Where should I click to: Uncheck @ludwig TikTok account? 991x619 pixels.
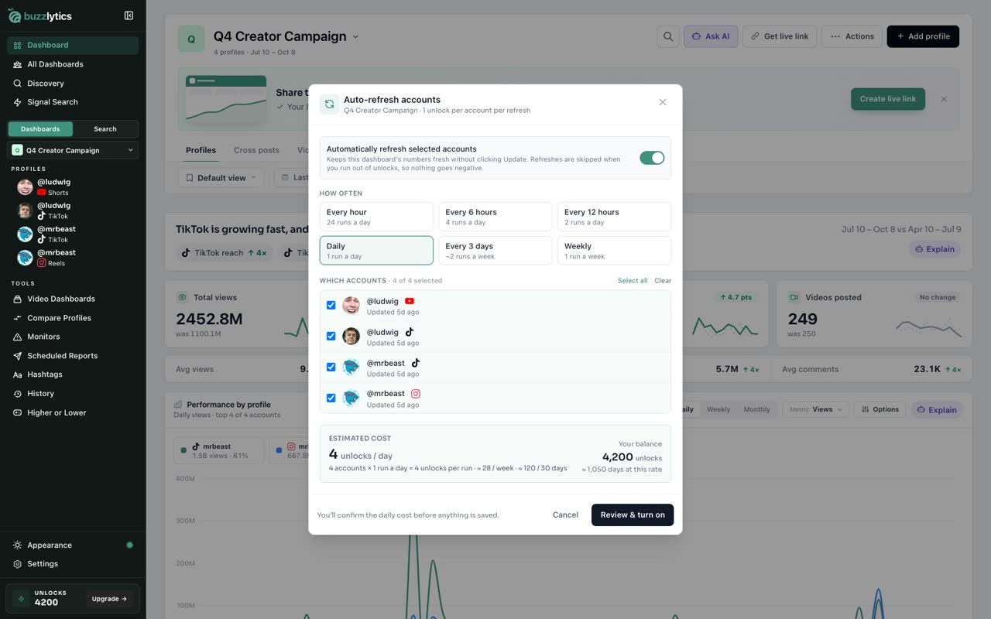(331, 336)
